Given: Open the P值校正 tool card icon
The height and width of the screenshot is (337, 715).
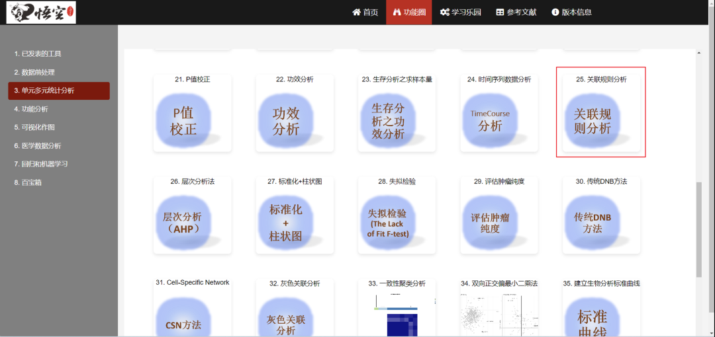Looking at the screenshot, I should pos(184,122).
